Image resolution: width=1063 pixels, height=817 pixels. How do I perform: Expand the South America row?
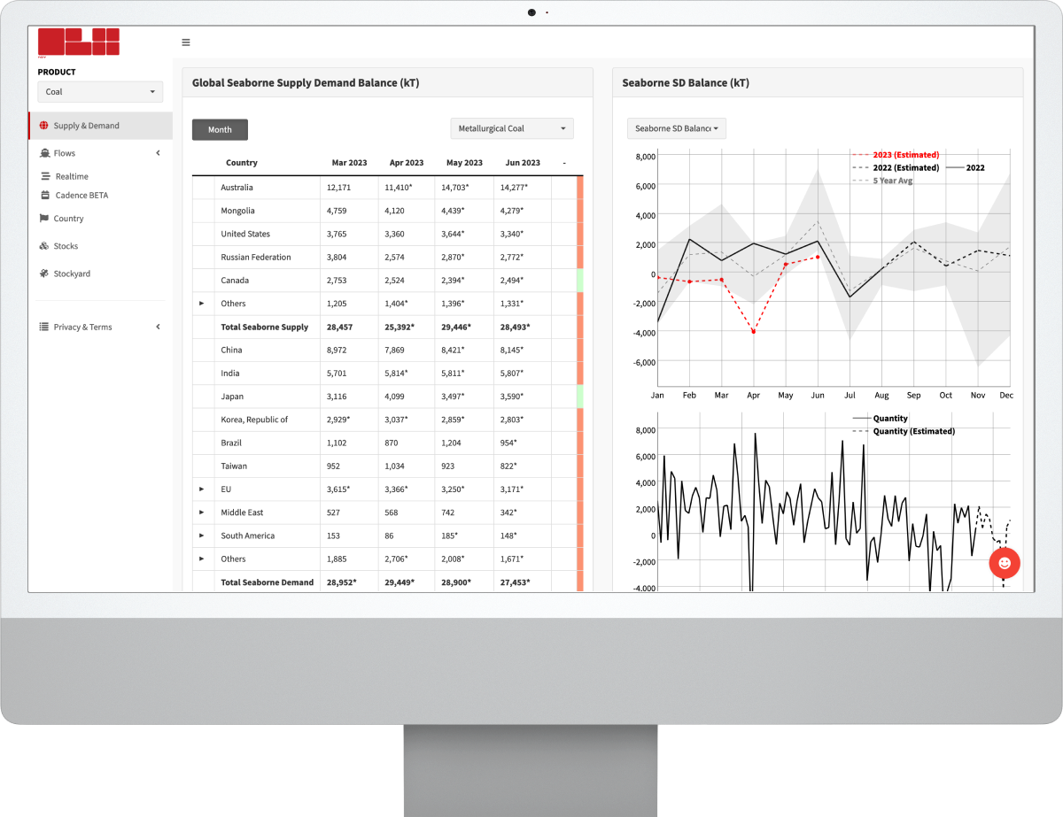[202, 536]
